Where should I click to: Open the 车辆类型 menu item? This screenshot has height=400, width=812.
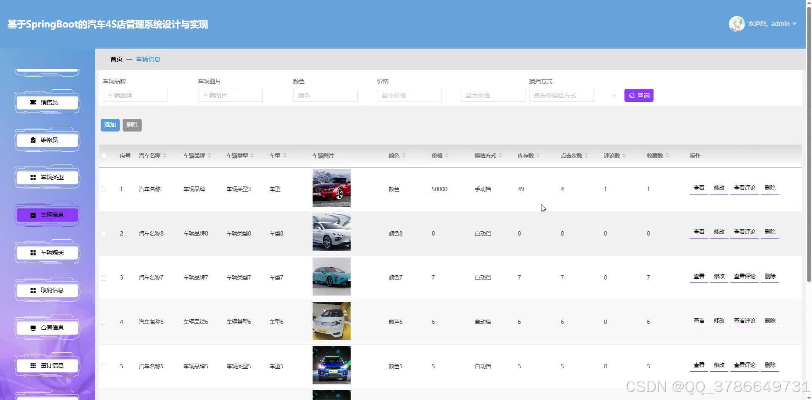[47, 178]
